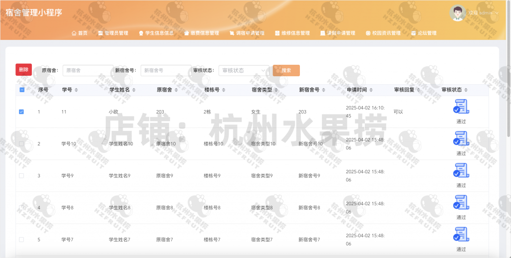Click the 学生姓名10 cell
Viewport: 511px width, 258px height.
121,143
